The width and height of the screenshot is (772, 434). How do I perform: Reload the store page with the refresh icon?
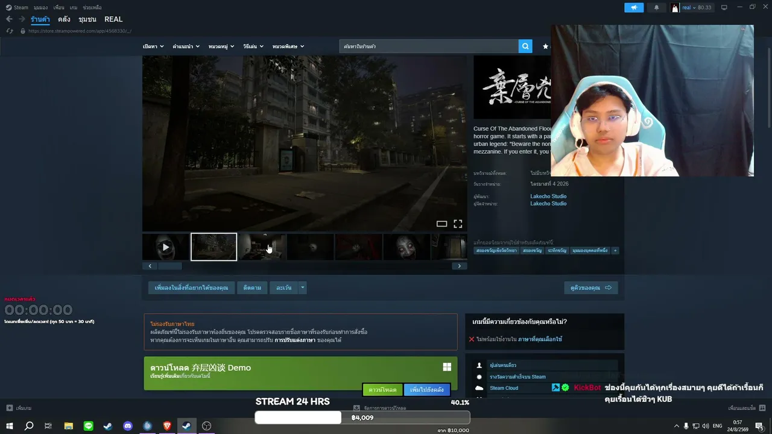[x=9, y=31]
